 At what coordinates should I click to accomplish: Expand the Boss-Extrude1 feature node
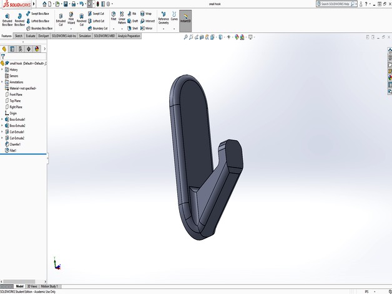tap(2, 119)
